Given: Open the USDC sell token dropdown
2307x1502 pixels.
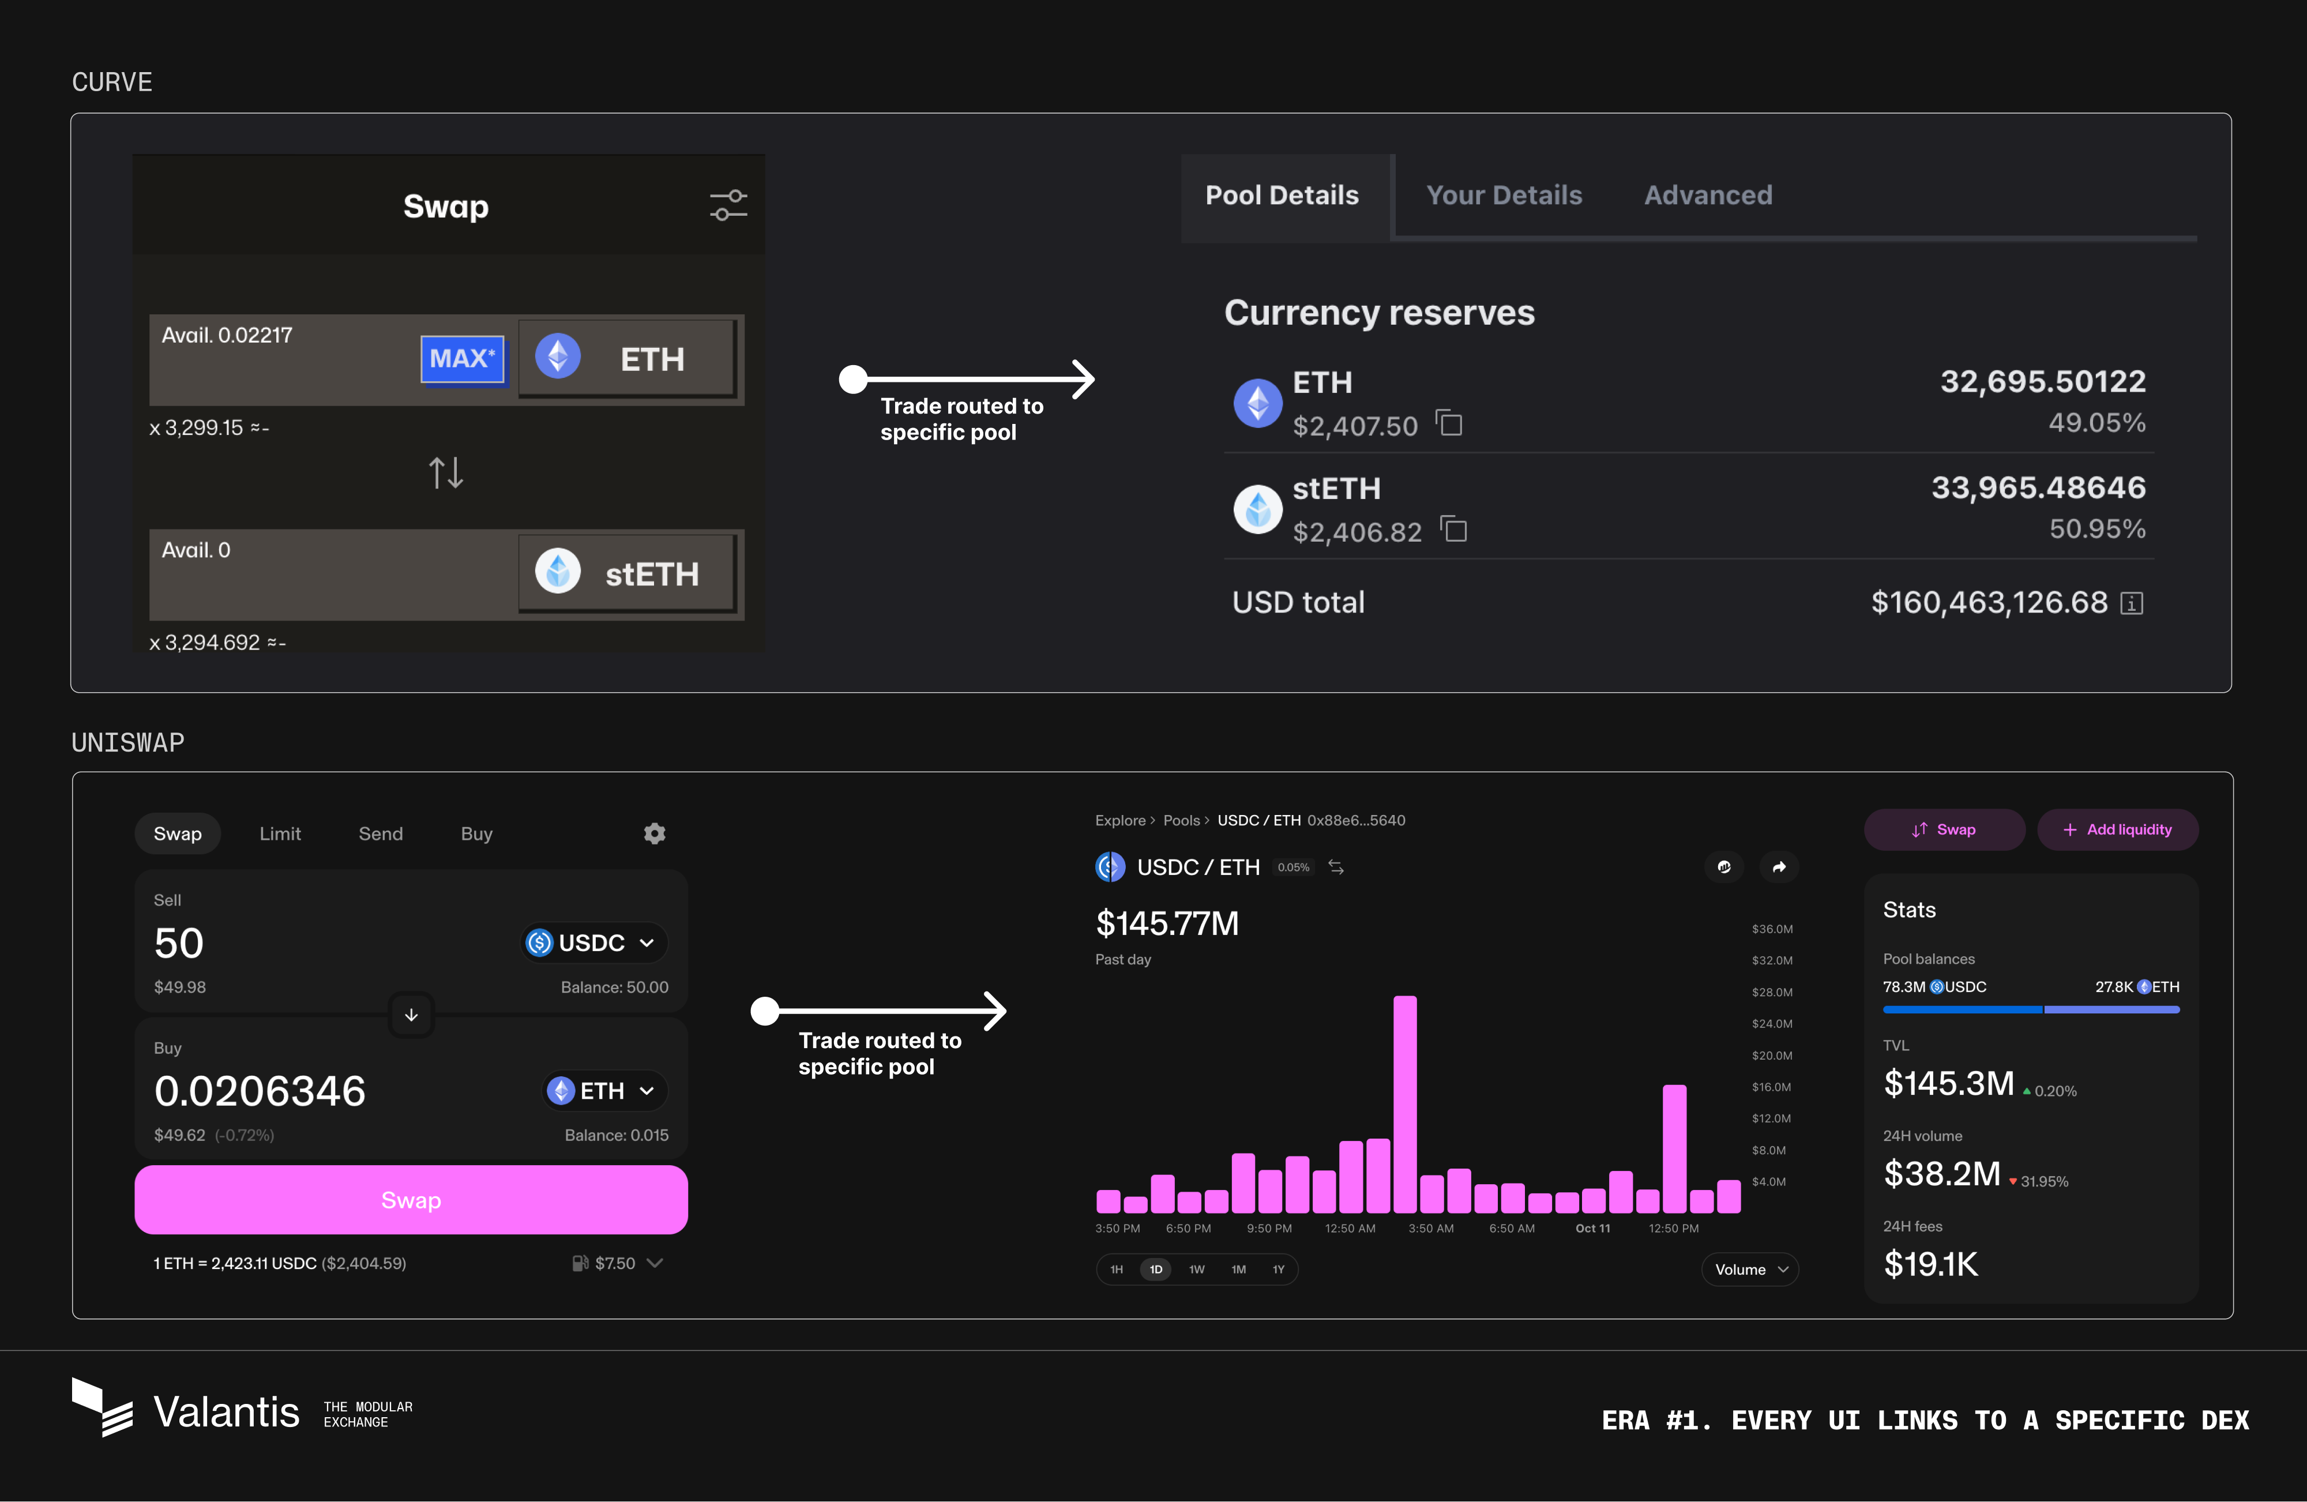Looking at the screenshot, I should pos(594,942).
